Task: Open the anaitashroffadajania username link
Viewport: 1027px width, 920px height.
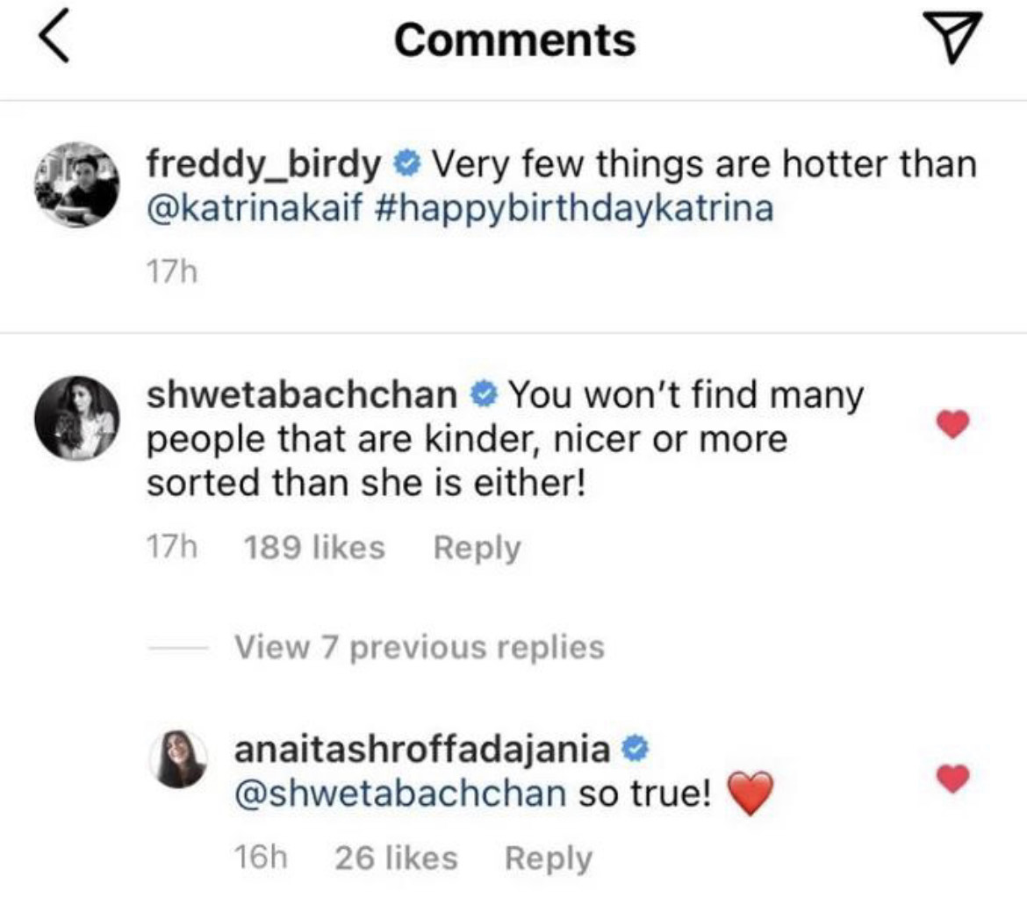Action: 421,749
